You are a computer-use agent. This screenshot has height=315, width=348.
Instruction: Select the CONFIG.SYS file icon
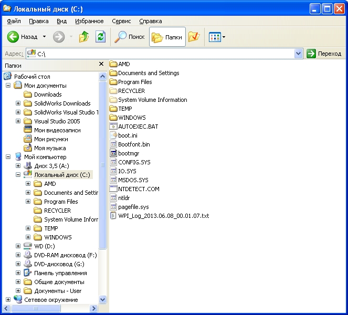(x=113, y=162)
